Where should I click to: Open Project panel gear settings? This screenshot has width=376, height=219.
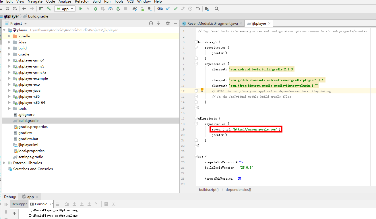point(168,23)
